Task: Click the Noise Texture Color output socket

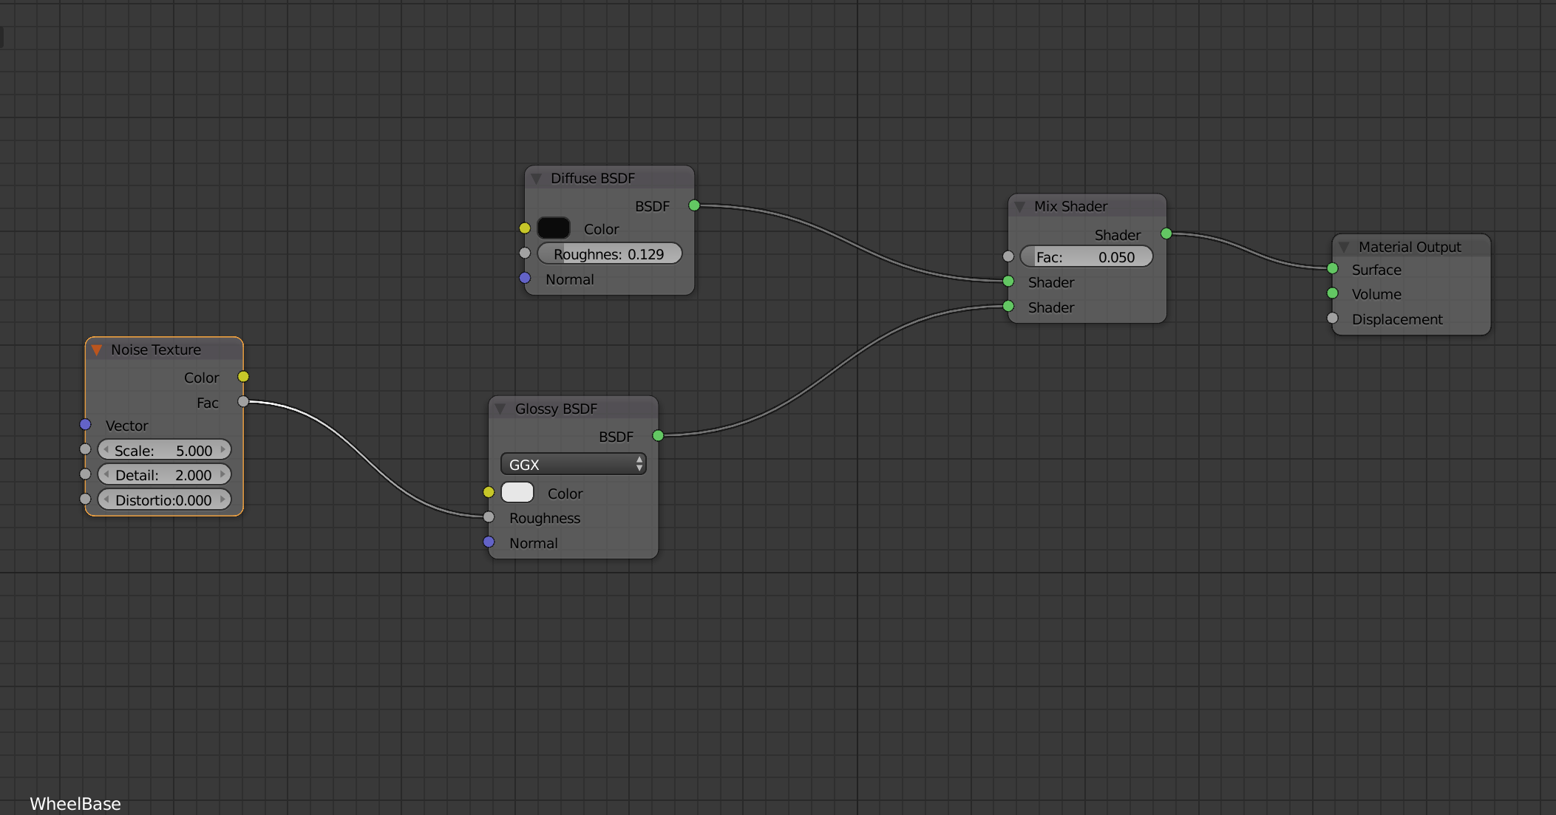Action: 243,377
